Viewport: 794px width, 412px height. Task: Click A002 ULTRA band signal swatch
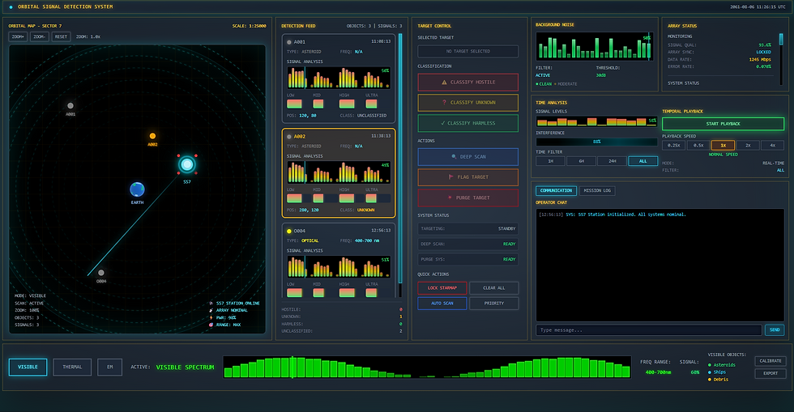point(371,198)
